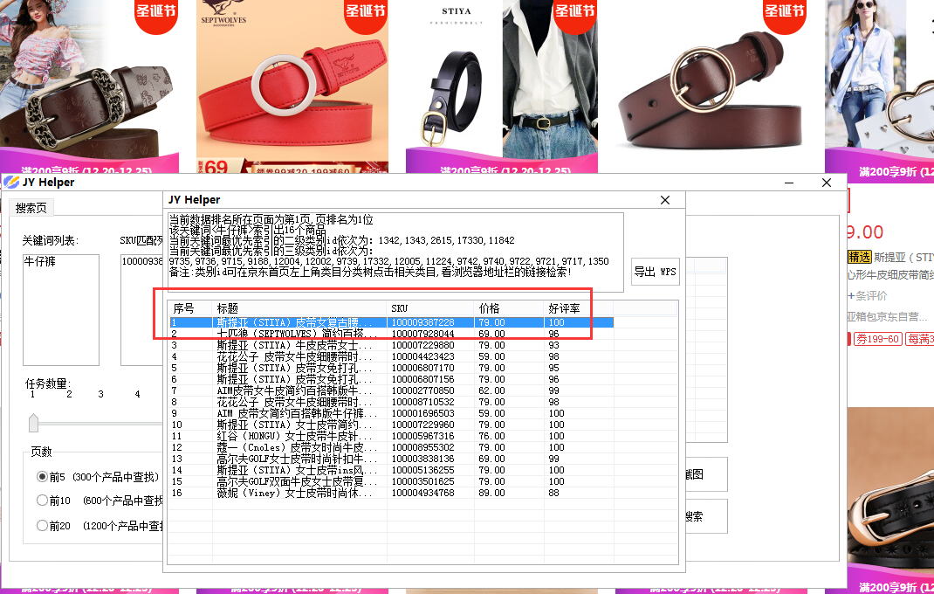Close the main JY Helper window
The width and height of the screenshot is (934, 594).
(x=826, y=183)
